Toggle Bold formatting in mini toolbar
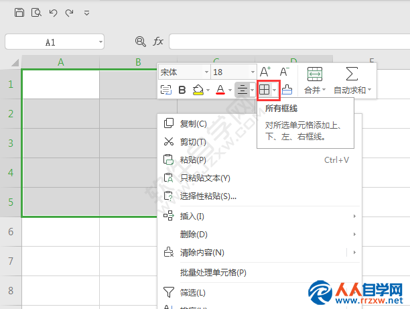This screenshot has height=309, width=410. [182, 90]
